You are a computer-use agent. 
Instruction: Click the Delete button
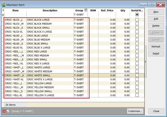[x=156, y=26]
